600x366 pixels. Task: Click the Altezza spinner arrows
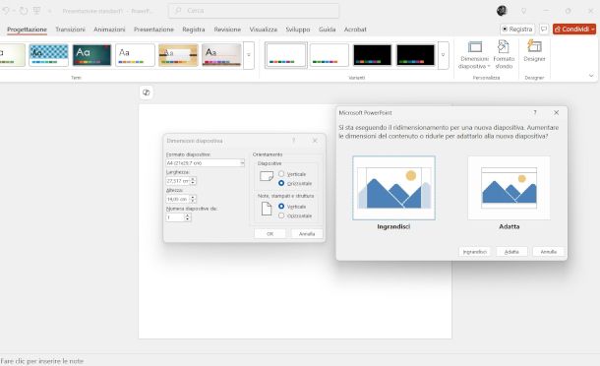tap(193, 199)
